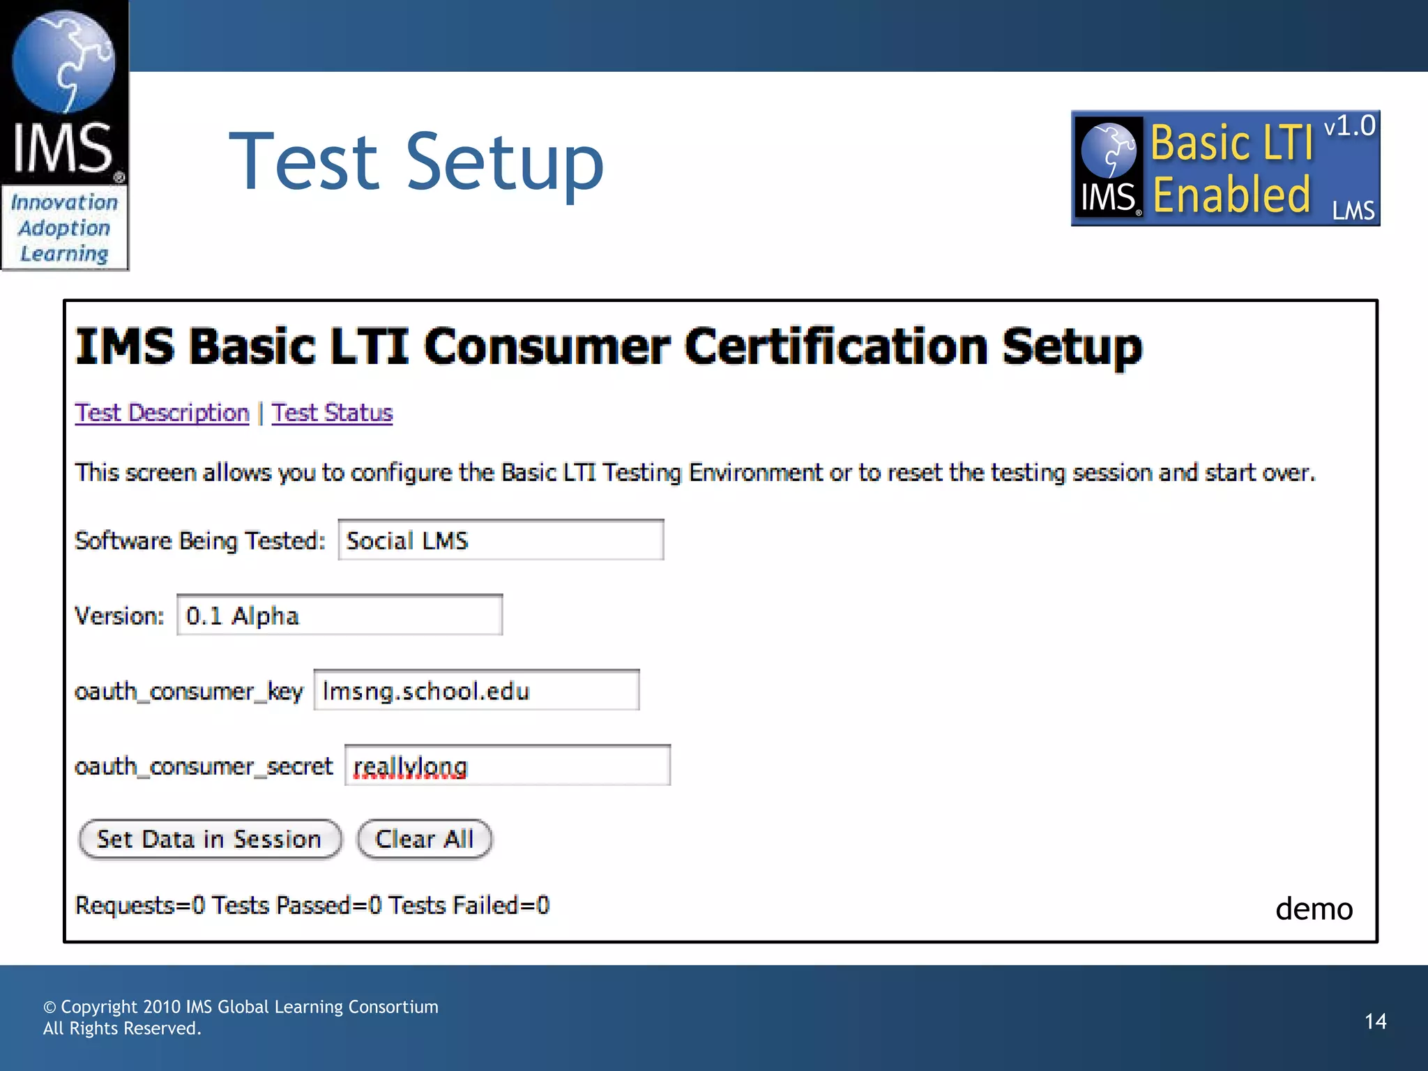Click the Software Being Tested label
The width and height of the screenshot is (1428, 1071).
[200, 541]
